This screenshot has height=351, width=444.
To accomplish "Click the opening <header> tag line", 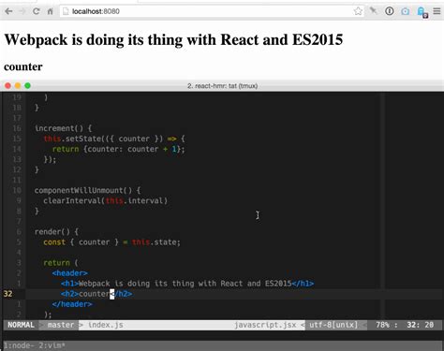I will [70, 273].
